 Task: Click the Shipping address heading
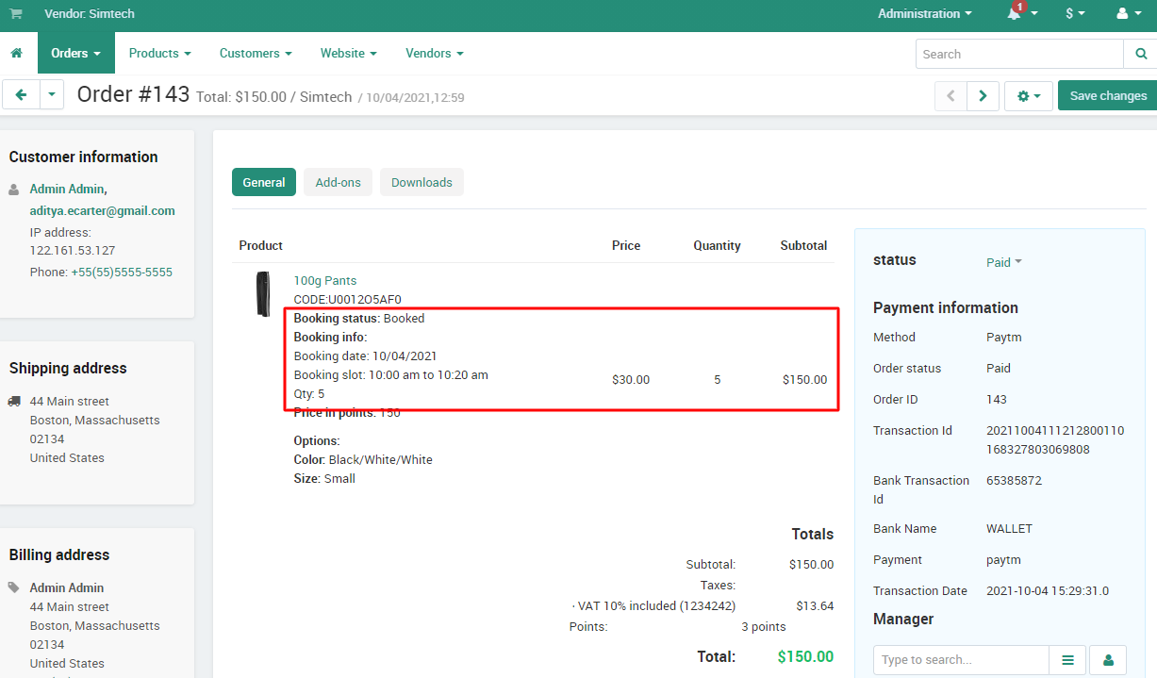coord(68,368)
